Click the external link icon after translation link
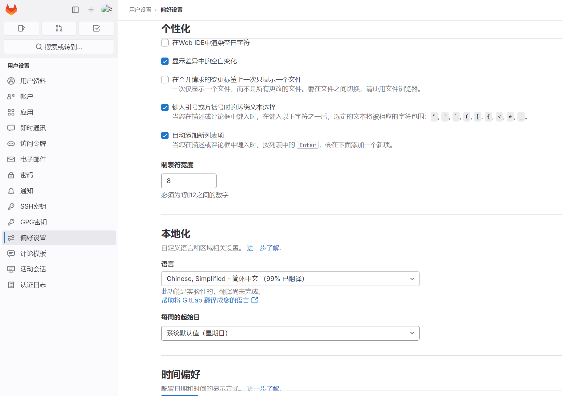The width and height of the screenshot is (562, 396). click(255, 300)
